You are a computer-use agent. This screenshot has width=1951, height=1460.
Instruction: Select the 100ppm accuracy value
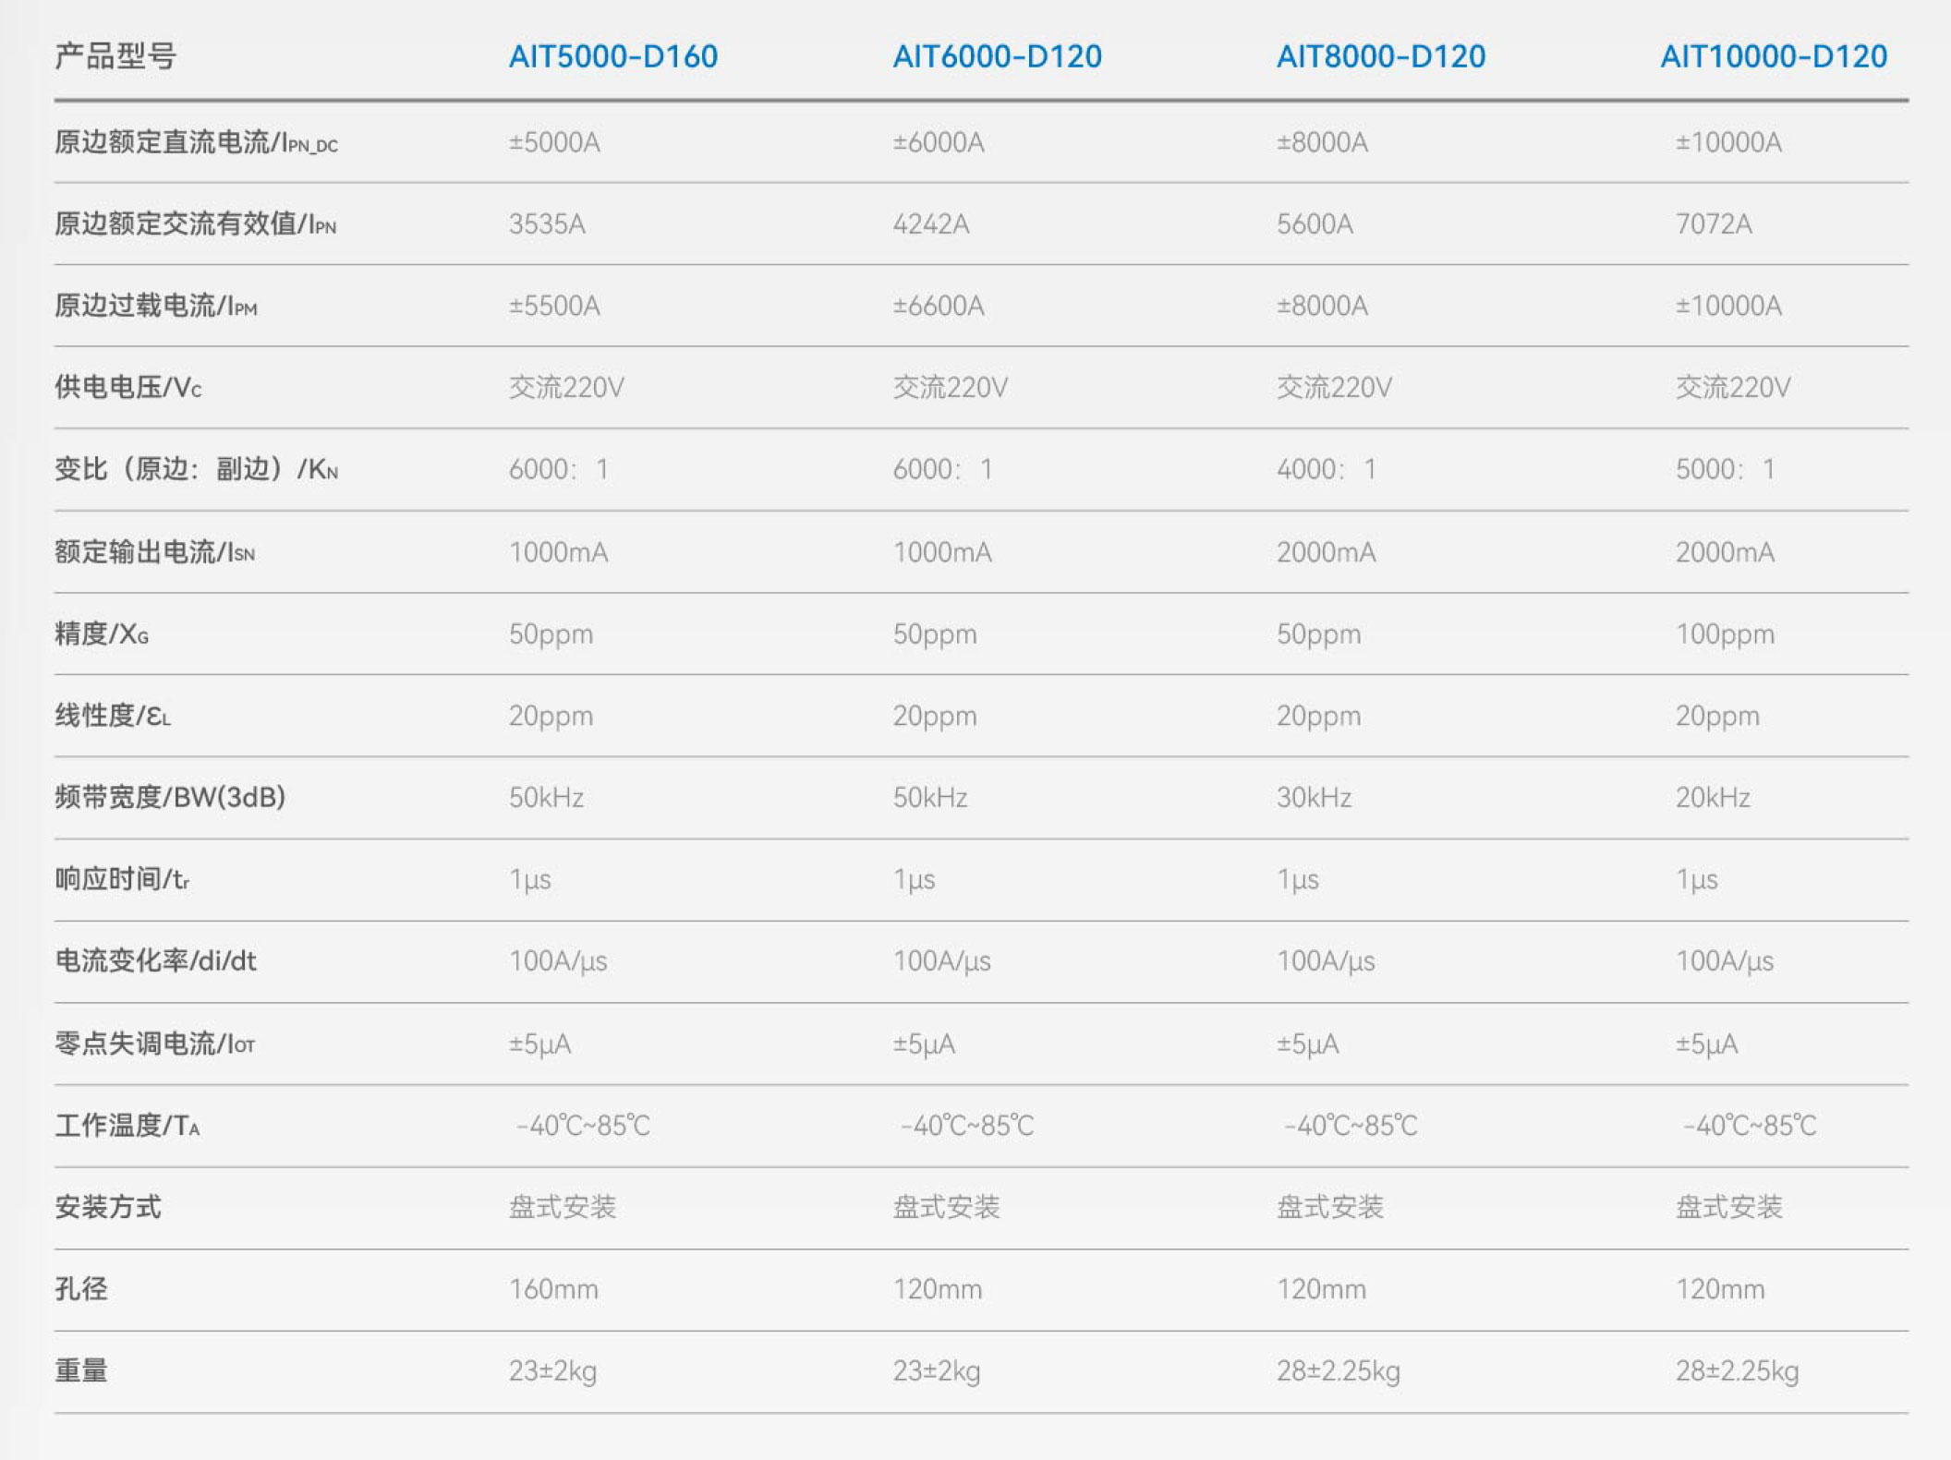click(x=1725, y=634)
